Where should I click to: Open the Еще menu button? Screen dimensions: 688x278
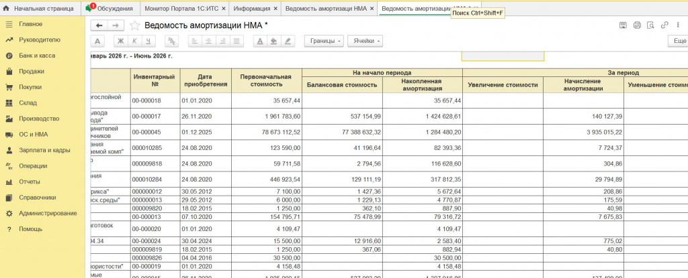[x=678, y=41]
